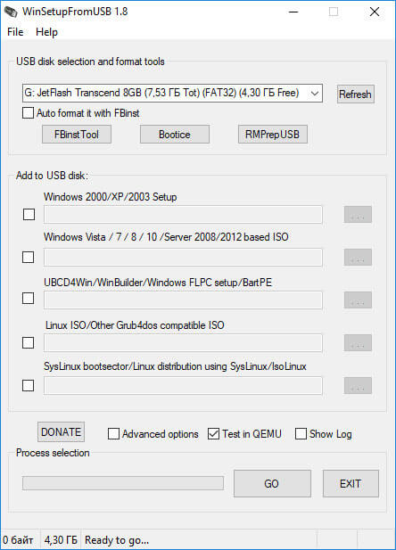Click the Linux ISO path input field
Image resolution: width=396 pixels, height=550 pixels.
point(183,342)
